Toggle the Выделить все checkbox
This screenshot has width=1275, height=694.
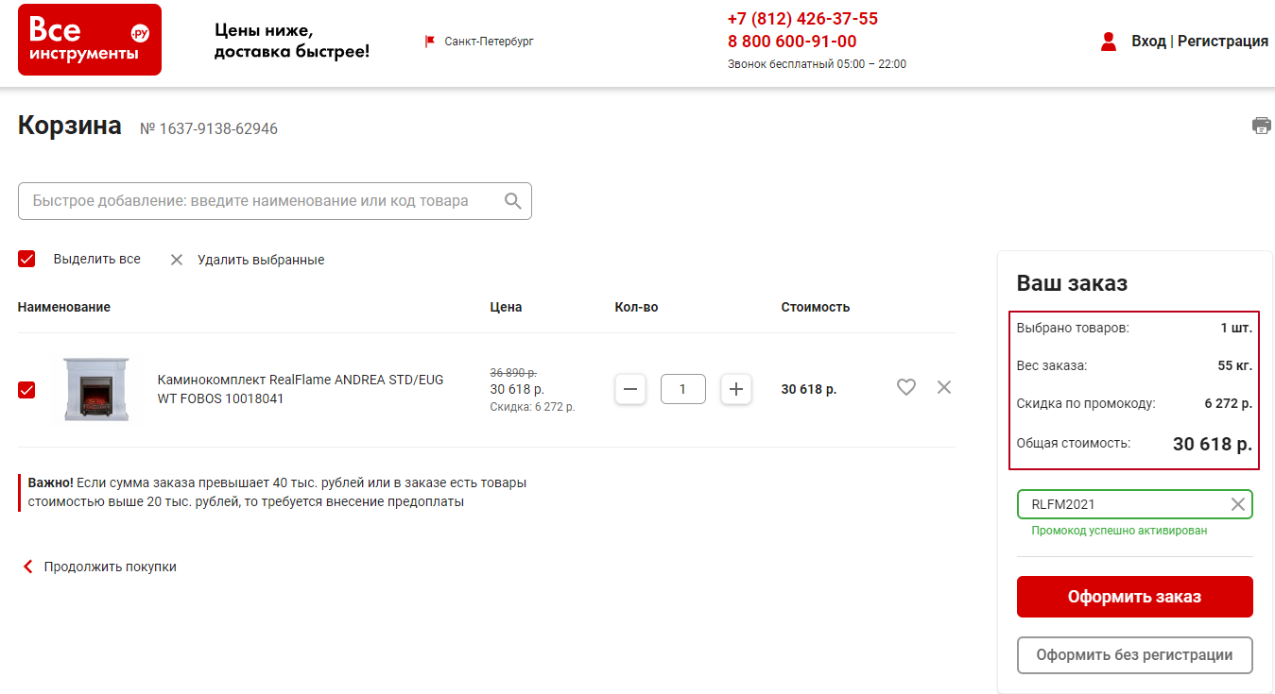tap(26, 259)
